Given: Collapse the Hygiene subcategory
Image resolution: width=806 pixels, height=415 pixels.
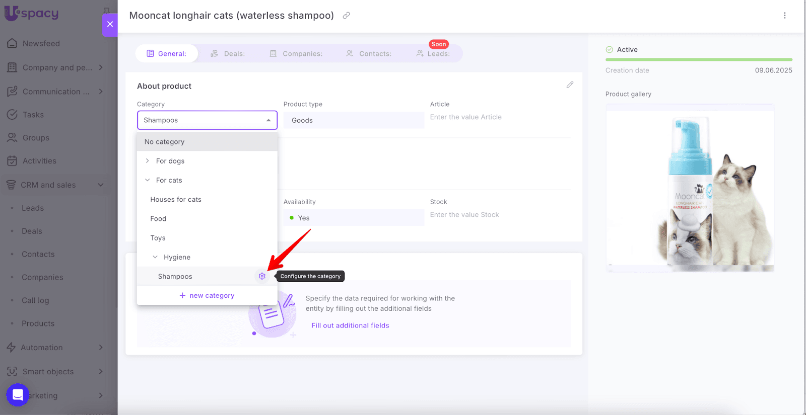Looking at the screenshot, I should point(155,257).
